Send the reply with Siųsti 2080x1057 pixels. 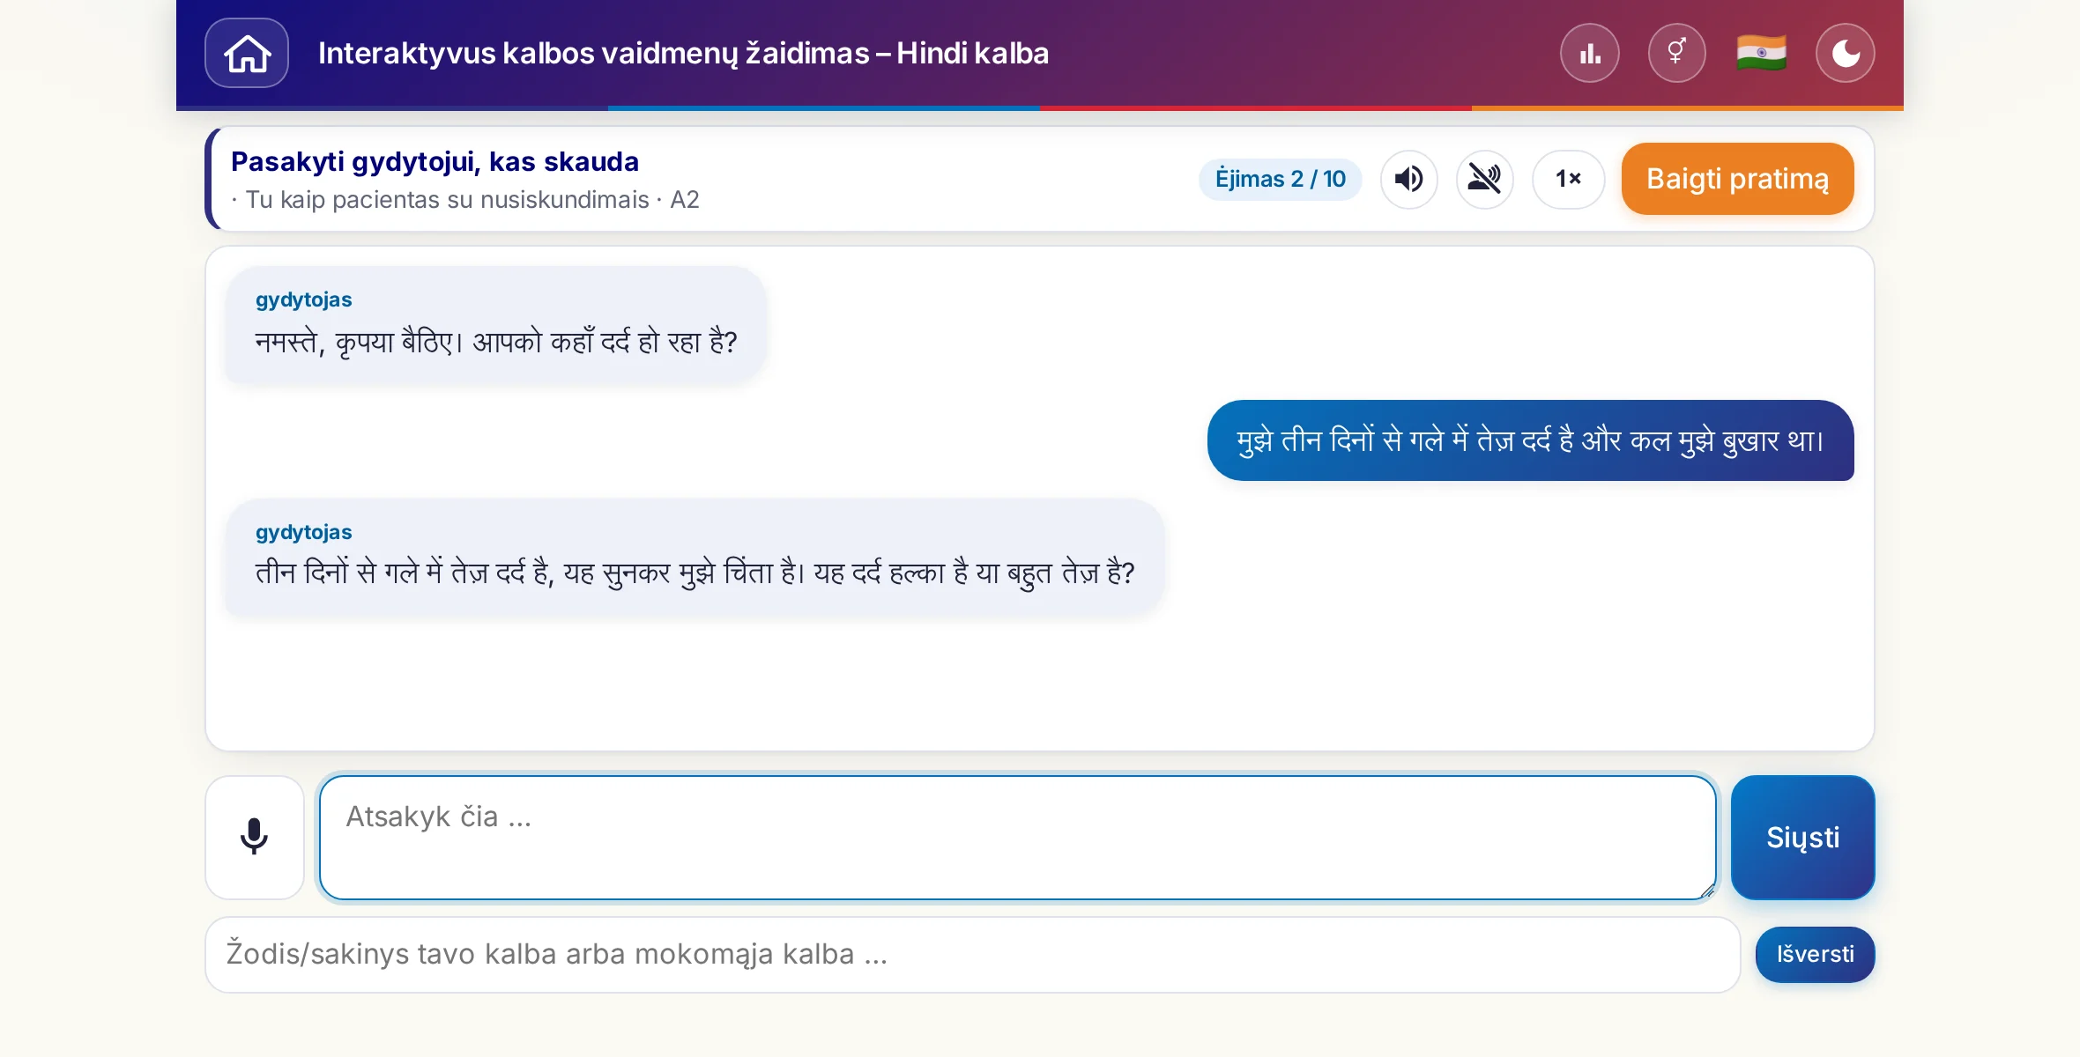(x=1802, y=837)
